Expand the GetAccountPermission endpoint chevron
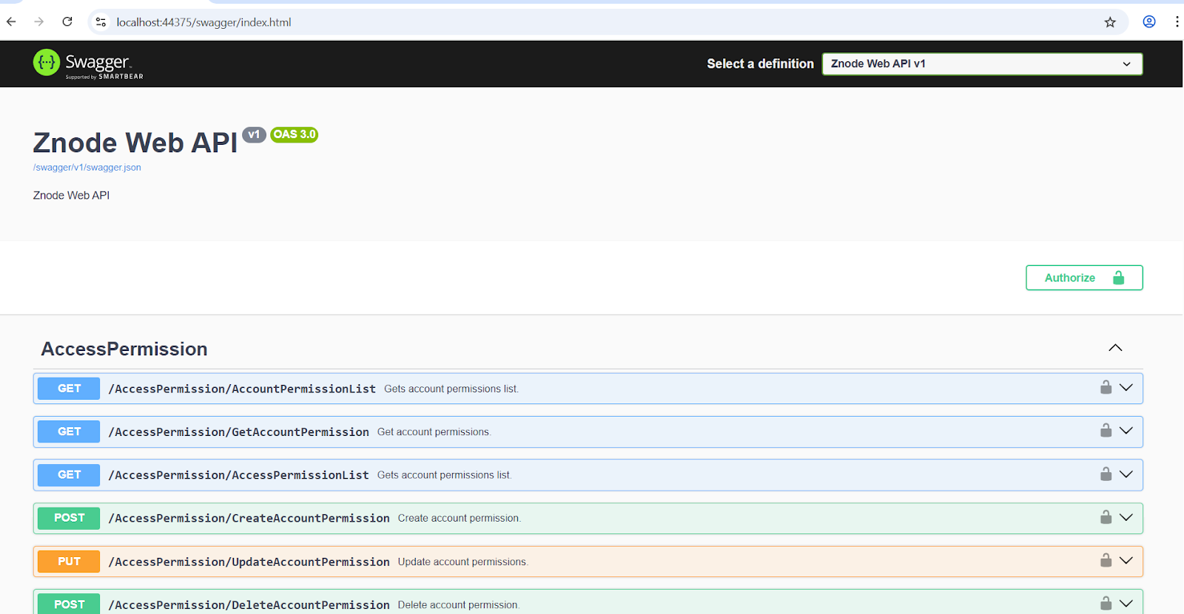The width and height of the screenshot is (1184, 614). [x=1126, y=430]
